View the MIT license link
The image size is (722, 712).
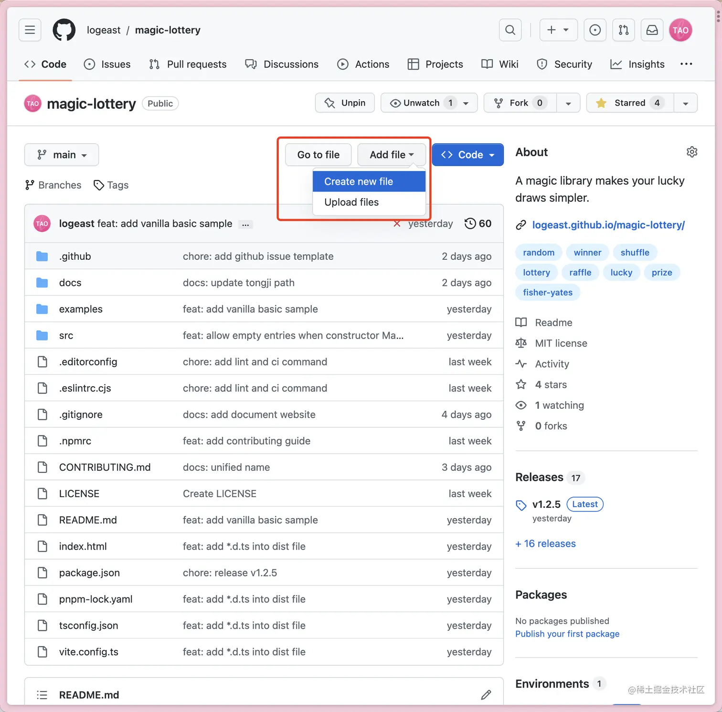(x=552, y=343)
